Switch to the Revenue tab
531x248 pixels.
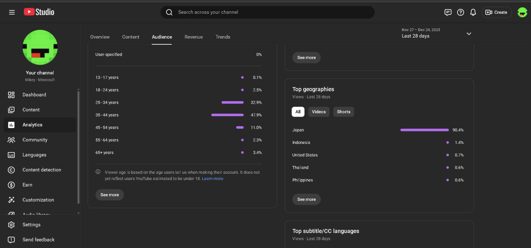click(x=193, y=37)
